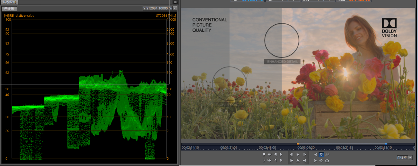418x166 pixels.
Task: Click the video preview image
Action: click(x=298, y=73)
